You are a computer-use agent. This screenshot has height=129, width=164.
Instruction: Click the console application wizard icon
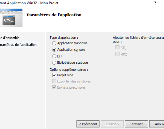point(11,18)
